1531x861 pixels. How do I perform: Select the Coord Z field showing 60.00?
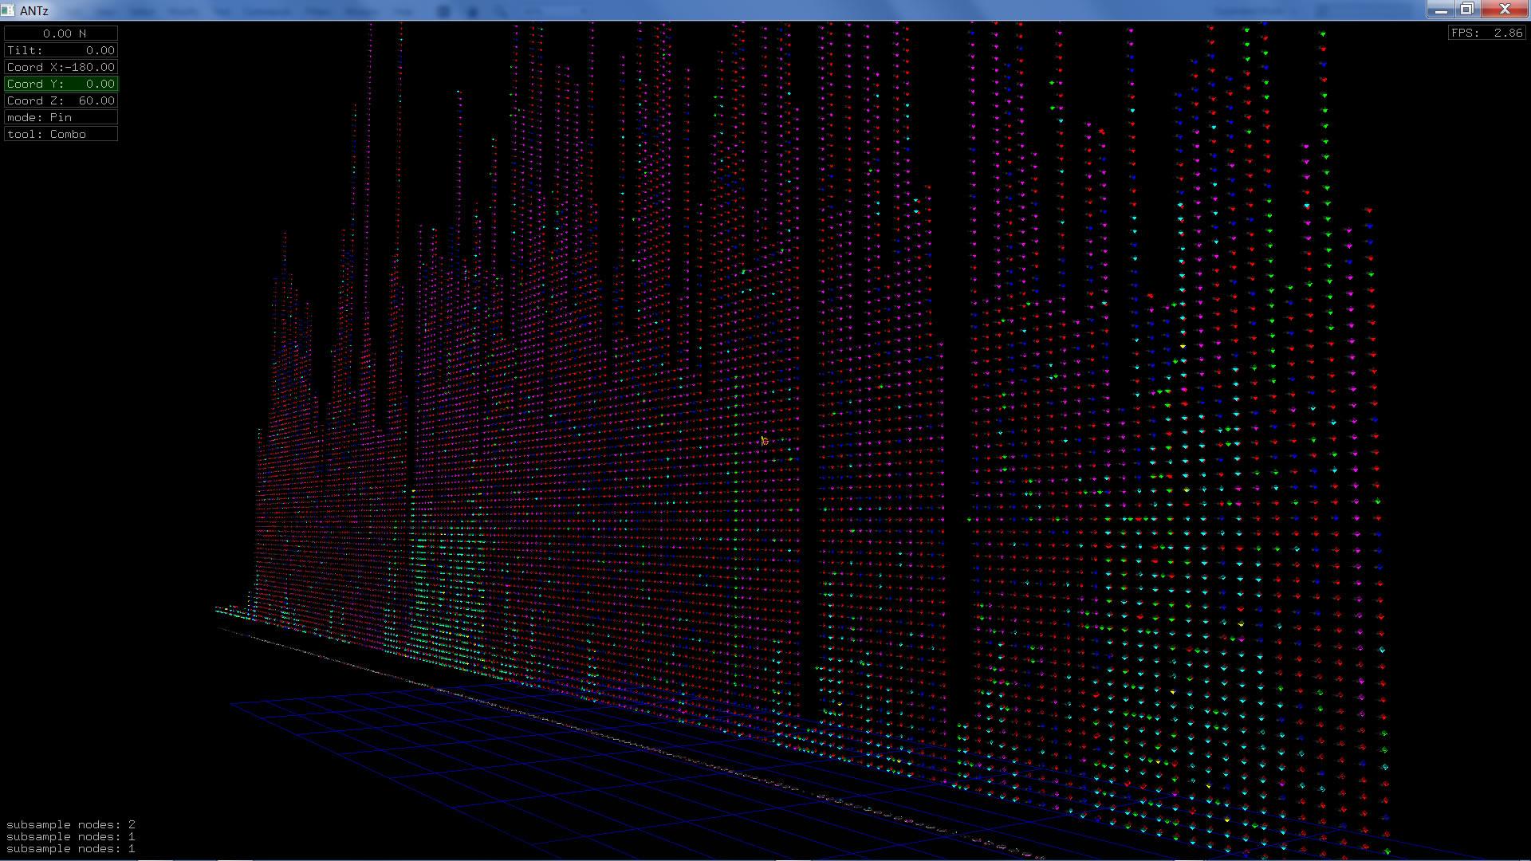61,100
